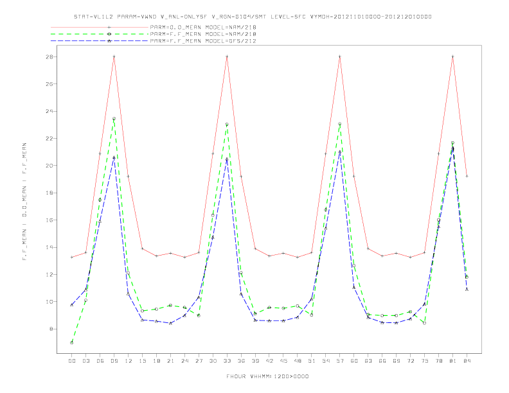The height and width of the screenshot is (393, 509).
Task: Click red line peak marker at hour 57
Action: click(340, 57)
